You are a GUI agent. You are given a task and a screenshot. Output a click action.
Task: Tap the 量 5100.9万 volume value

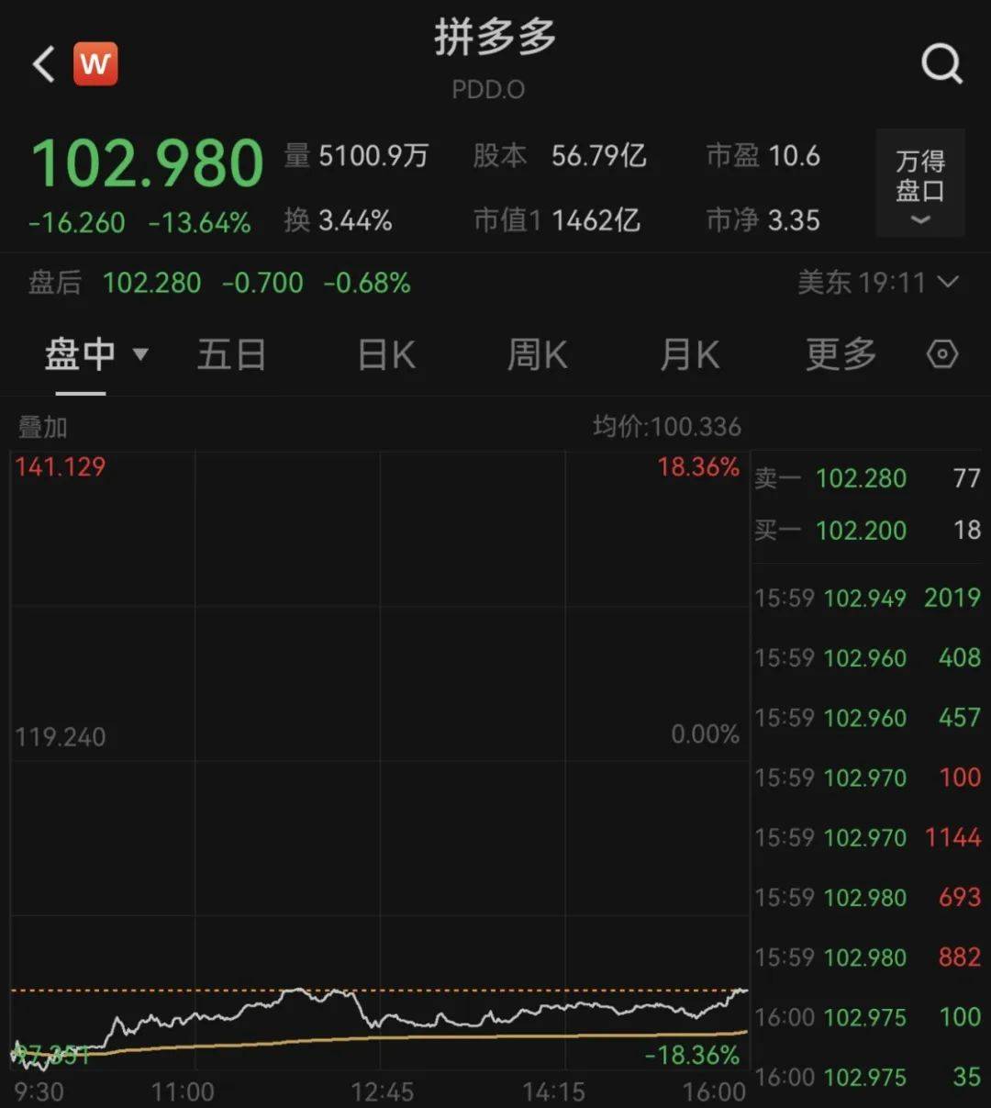pos(356,156)
